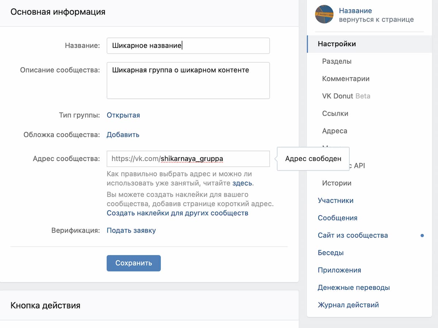Open the Адреса section
This screenshot has height=328, width=438.
pyautogui.click(x=334, y=131)
